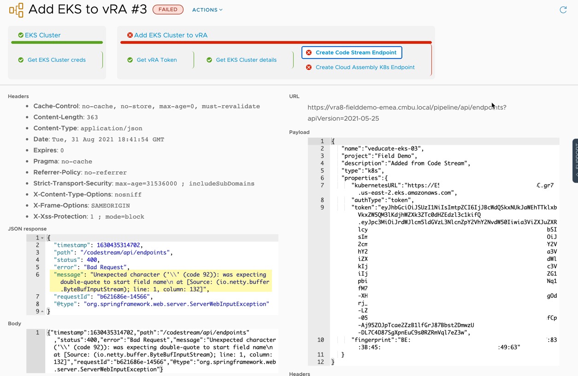Click error icon on Create Code Stream Endpoint

click(x=309, y=52)
